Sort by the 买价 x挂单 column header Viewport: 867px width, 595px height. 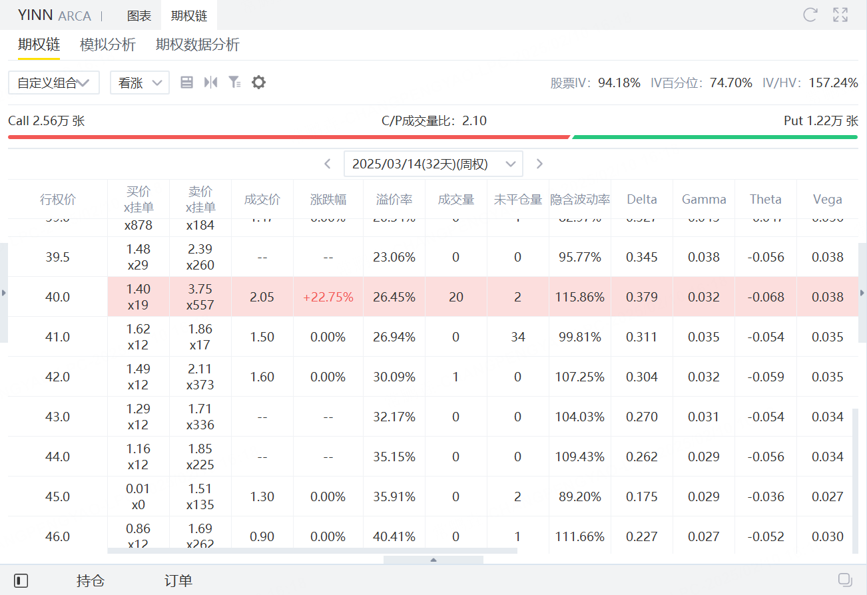139,199
